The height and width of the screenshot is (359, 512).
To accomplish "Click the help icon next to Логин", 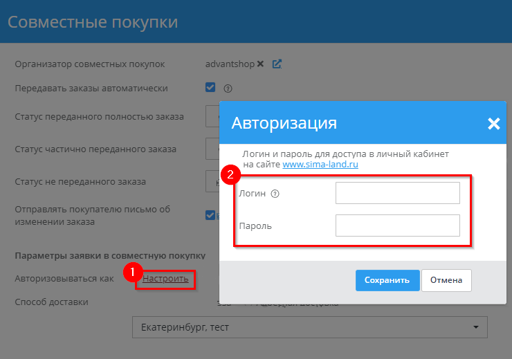I will coord(275,194).
